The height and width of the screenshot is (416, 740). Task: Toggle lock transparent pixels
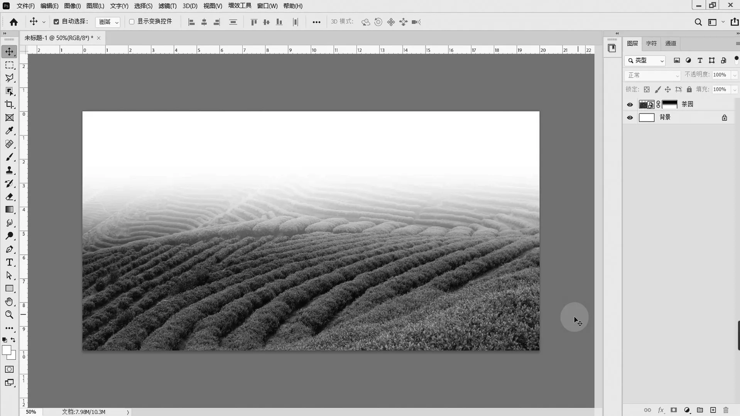(x=647, y=90)
